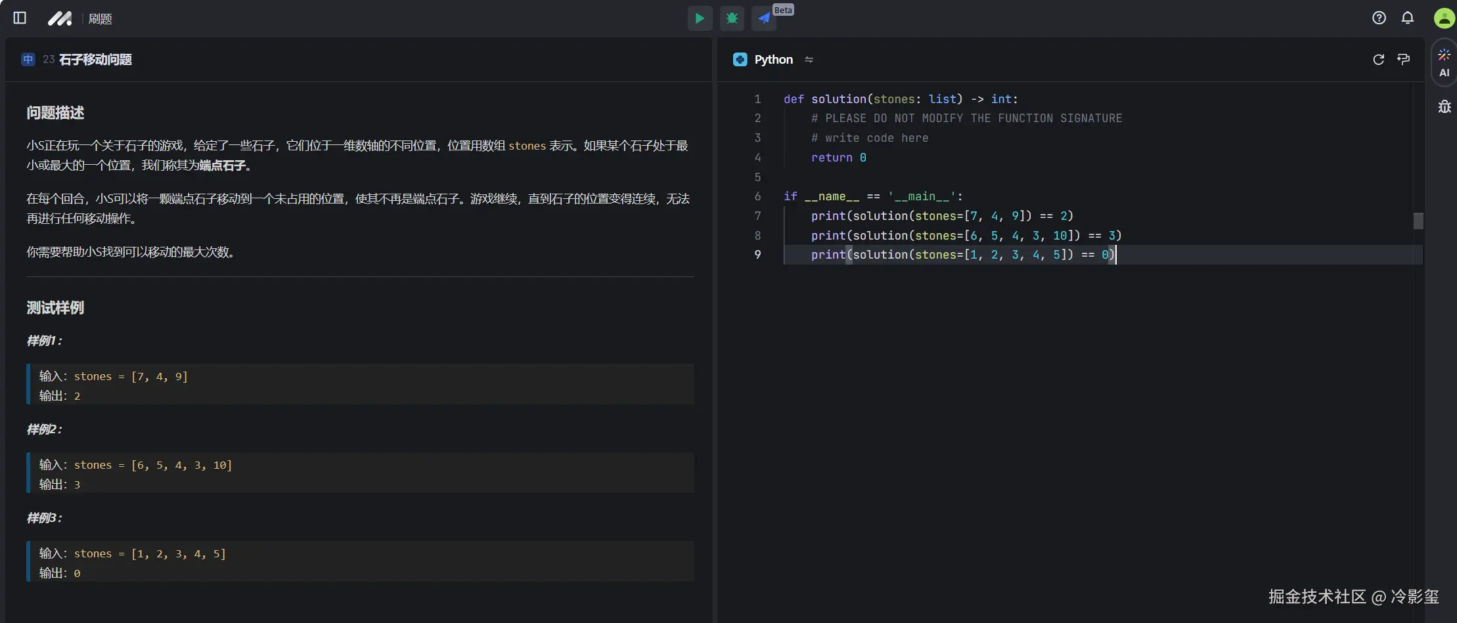Viewport: 1457px width, 623px height.
Task: Click the print line testing [1, 2, 3, 4, 5]
Action: click(x=963, y=255)
